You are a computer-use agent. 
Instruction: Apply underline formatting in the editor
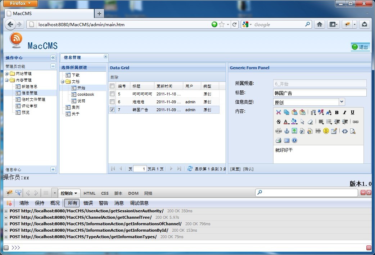[352, 112]
